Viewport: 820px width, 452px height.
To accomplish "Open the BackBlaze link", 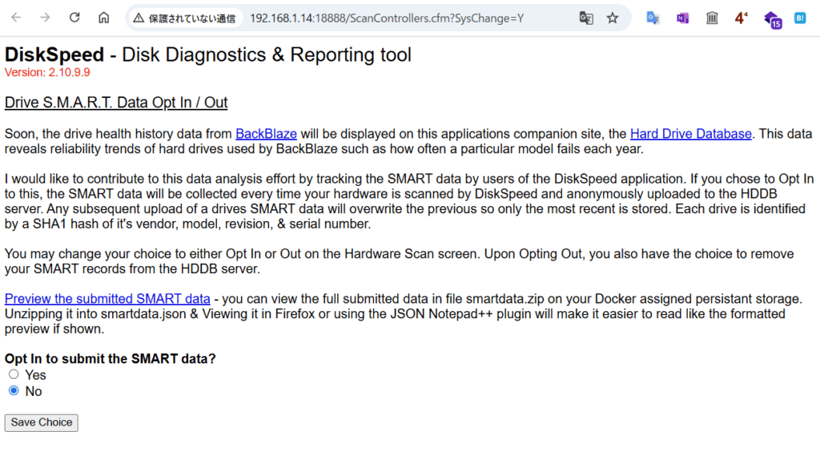I will (x=266, y=134).
